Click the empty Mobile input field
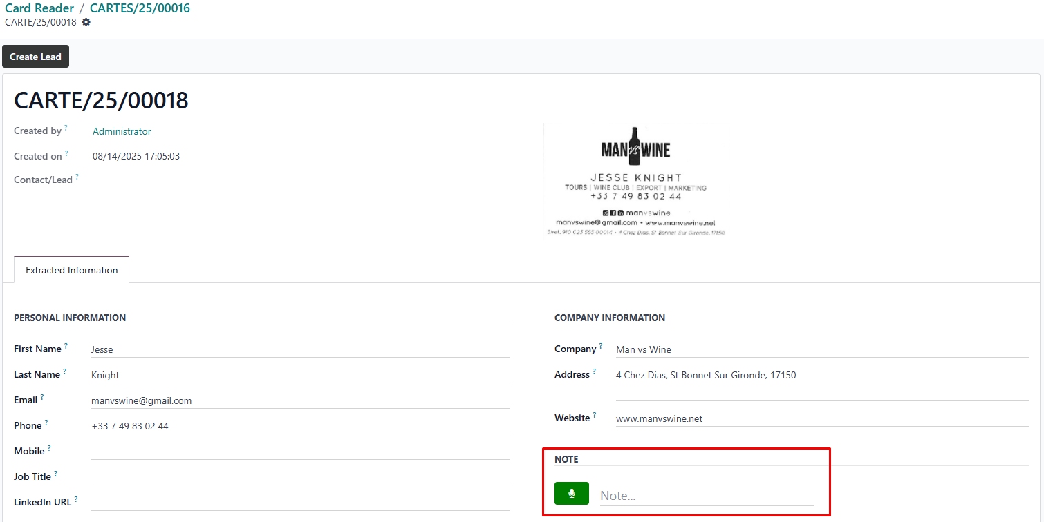Viewport: 1044px width, 522px height. point(300,451)
